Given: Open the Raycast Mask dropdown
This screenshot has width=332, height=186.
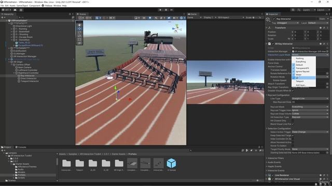Looking at the screenshot, I should coord(310,107).
